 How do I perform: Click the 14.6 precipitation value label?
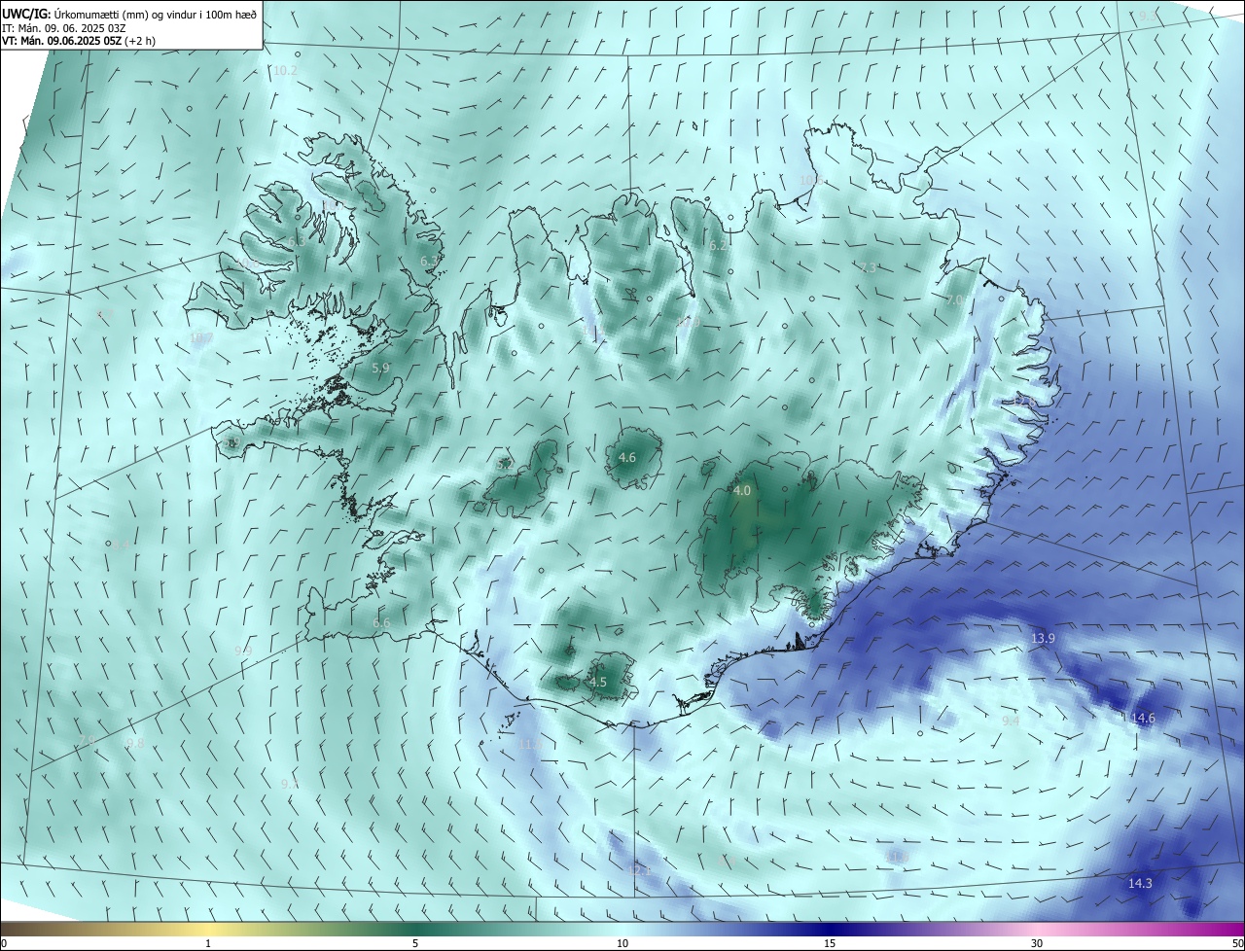(1143, 719)
